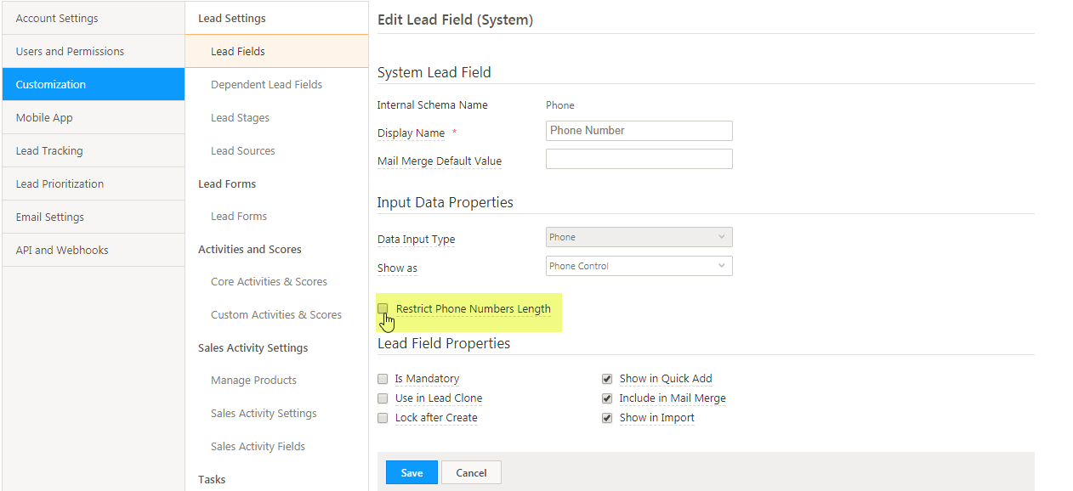Open the Show as dropdown
The image size is (1073, 491).
point(639,266)
